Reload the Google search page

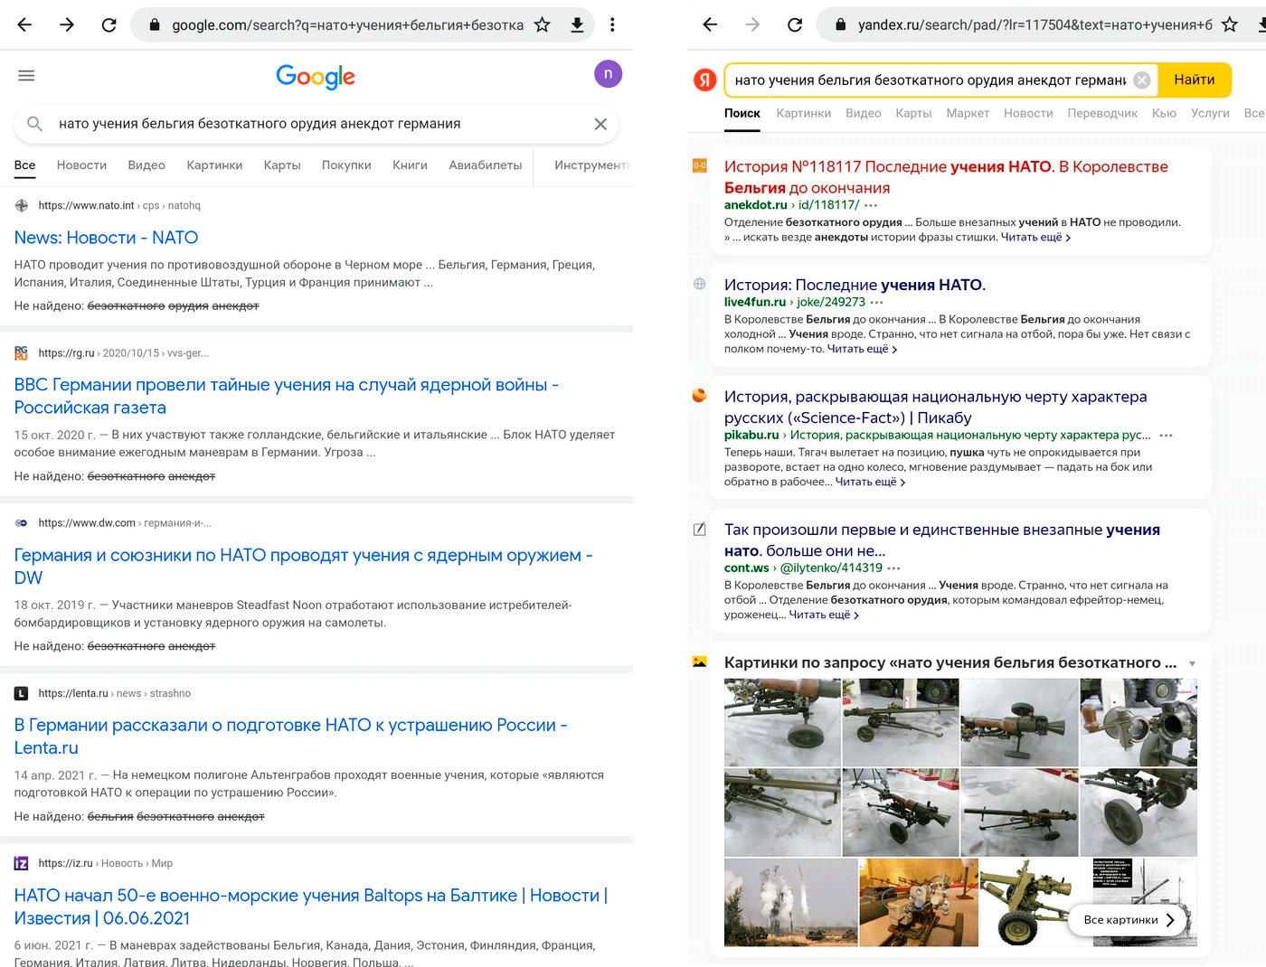coord(109,25)
